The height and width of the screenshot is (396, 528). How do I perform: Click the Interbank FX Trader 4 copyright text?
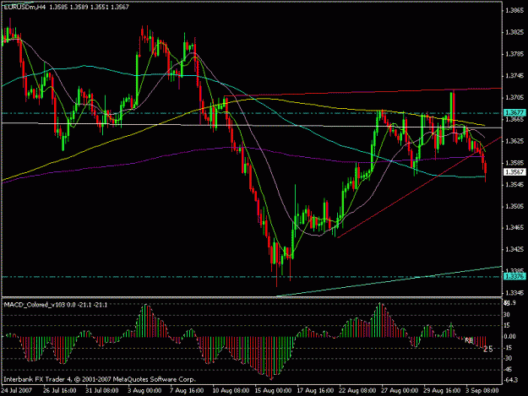pos(99,379)
